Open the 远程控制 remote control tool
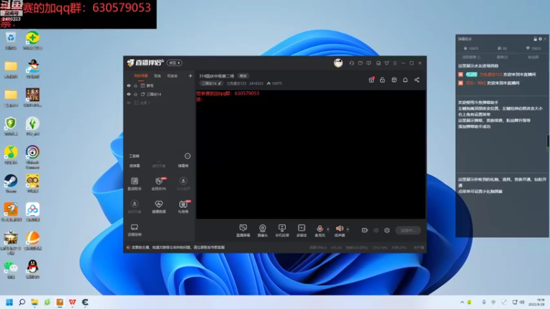 click(x=134, y=230)
